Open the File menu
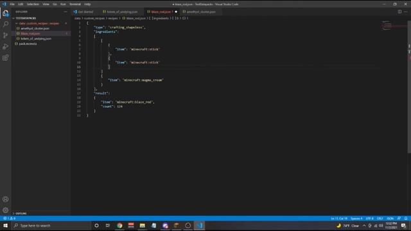This screenshot has width=411, height=231. point(12,4)
